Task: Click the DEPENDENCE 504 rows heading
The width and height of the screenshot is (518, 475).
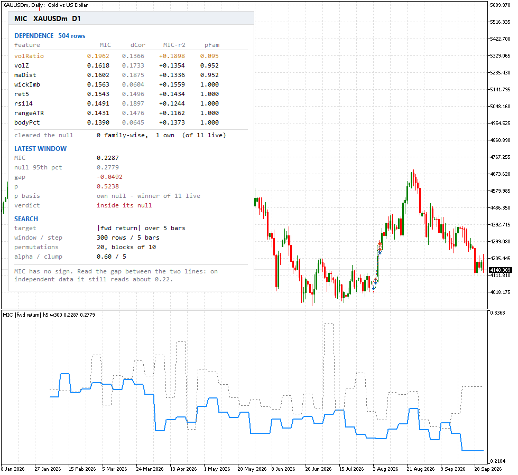Action: tap(50, 36)
